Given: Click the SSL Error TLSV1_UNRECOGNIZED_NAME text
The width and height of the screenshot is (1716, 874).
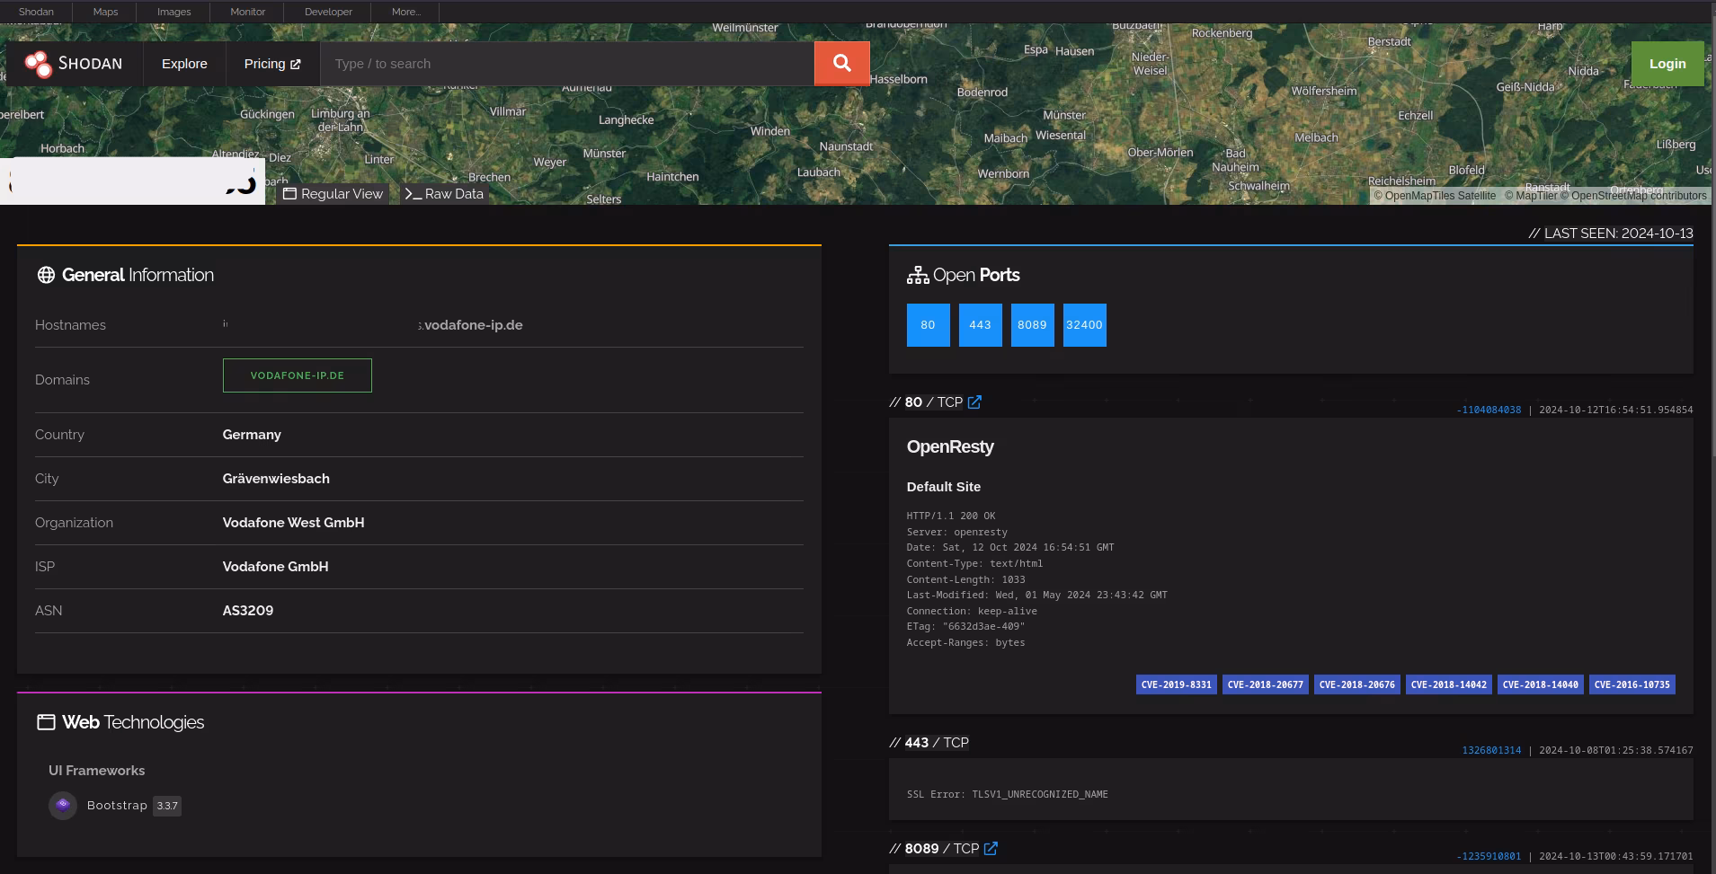Looking at the screenshot, I should tap(1008, 794).
